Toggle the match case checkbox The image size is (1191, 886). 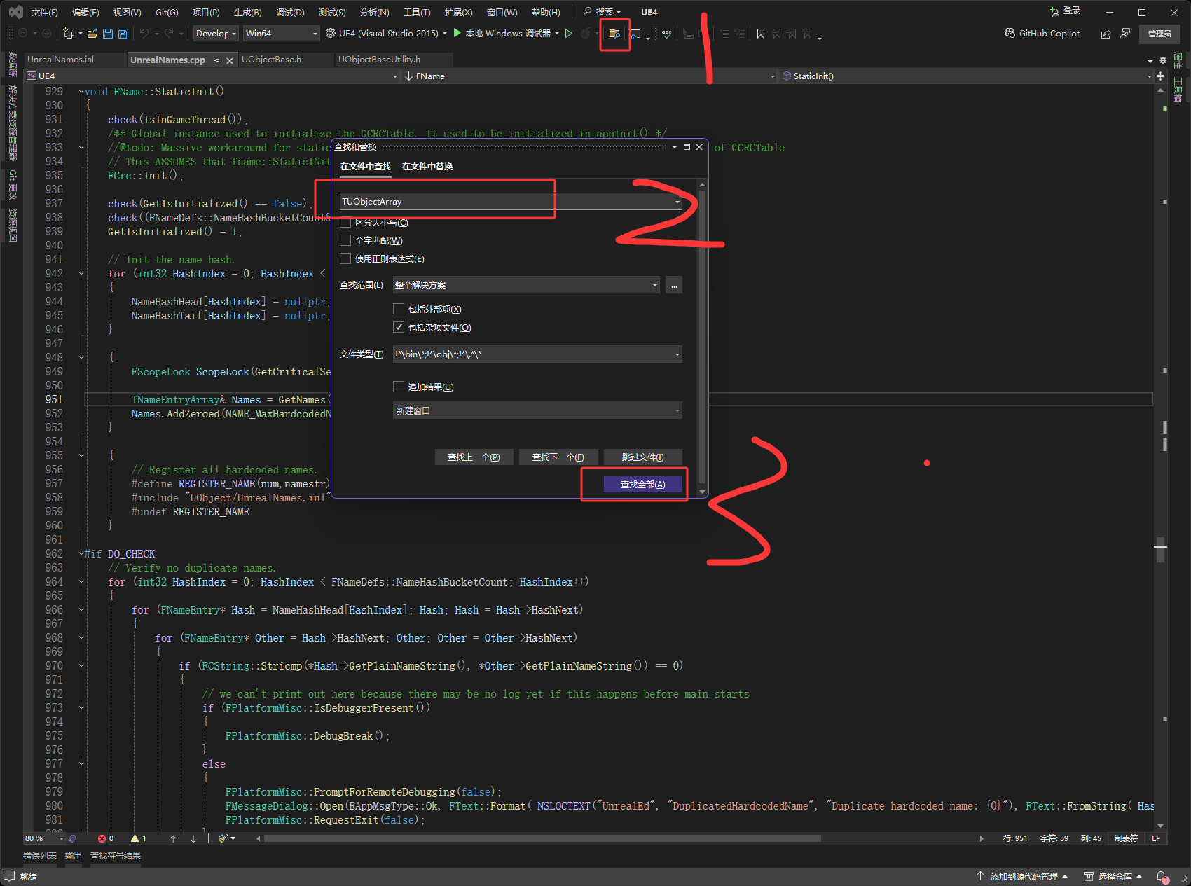345,222
